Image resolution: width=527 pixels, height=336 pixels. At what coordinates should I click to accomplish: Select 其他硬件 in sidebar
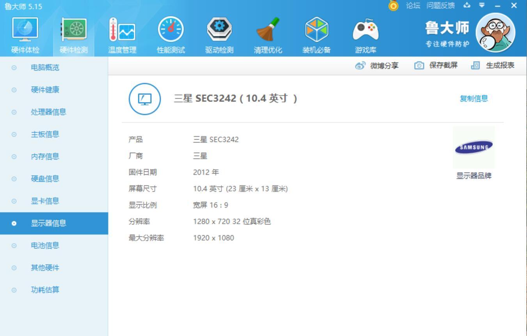click(54, 268)
